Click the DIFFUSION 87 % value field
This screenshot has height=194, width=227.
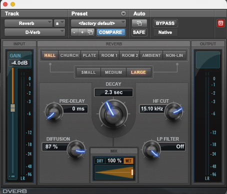point(55,147)
